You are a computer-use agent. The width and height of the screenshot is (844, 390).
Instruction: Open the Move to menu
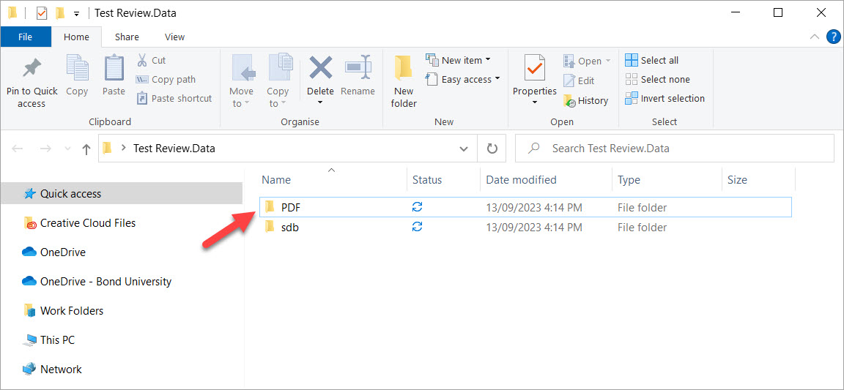(240, 80)
